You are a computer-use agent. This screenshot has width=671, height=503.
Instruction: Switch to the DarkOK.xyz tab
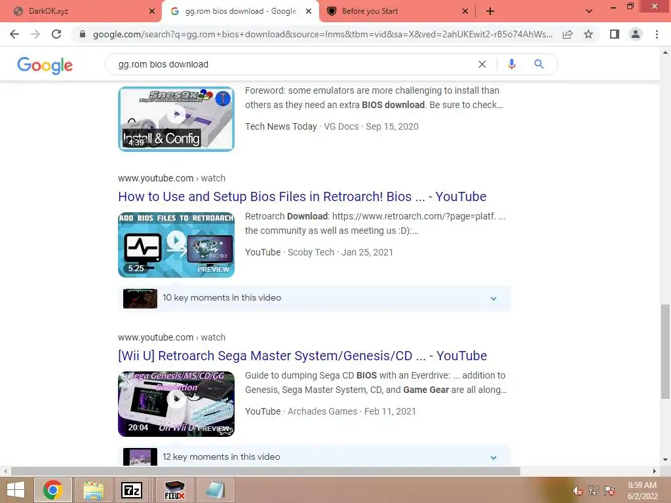(x=81, y=12)
